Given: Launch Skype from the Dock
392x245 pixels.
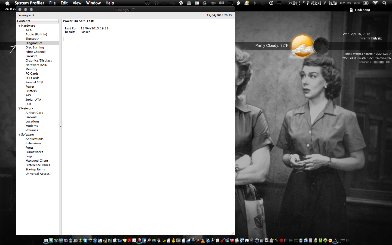Looking at the screenshot, I should tap(85, 240).
